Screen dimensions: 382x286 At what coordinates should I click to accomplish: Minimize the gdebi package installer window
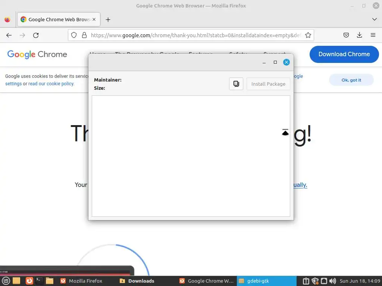(264, 62)
